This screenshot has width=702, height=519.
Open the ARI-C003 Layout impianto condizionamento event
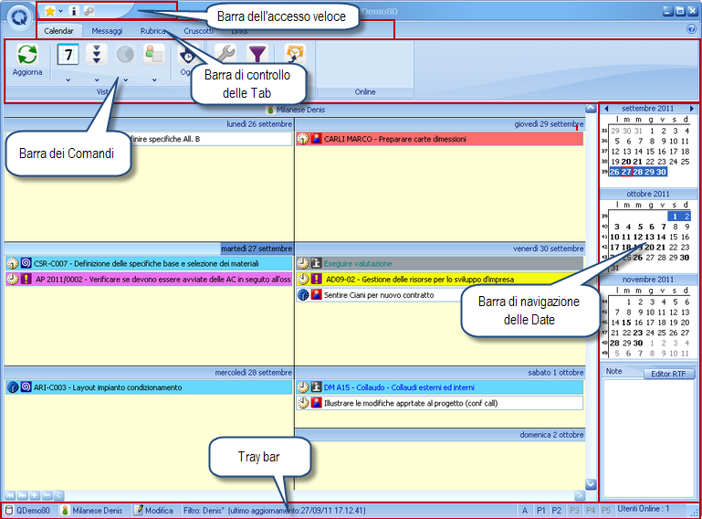(x=149, y=387)
